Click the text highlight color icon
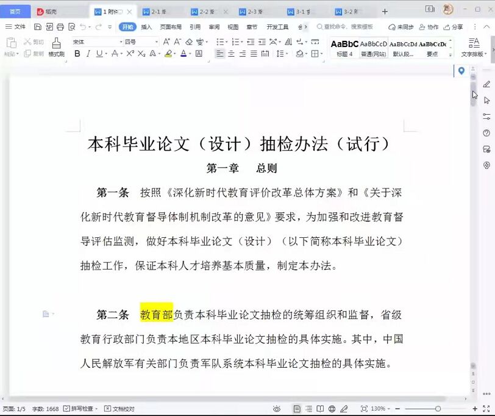The image size is (495, 416). 168,54
